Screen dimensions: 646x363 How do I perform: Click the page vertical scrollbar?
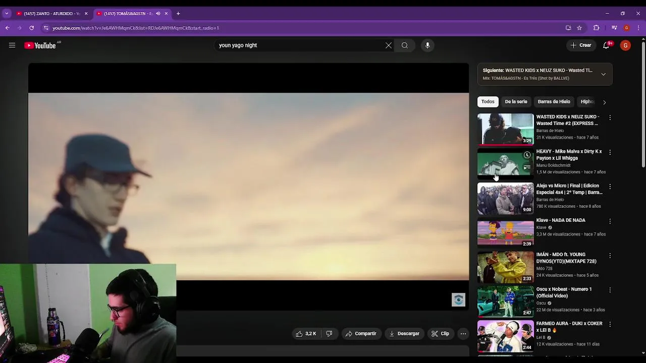click(643, 103)
